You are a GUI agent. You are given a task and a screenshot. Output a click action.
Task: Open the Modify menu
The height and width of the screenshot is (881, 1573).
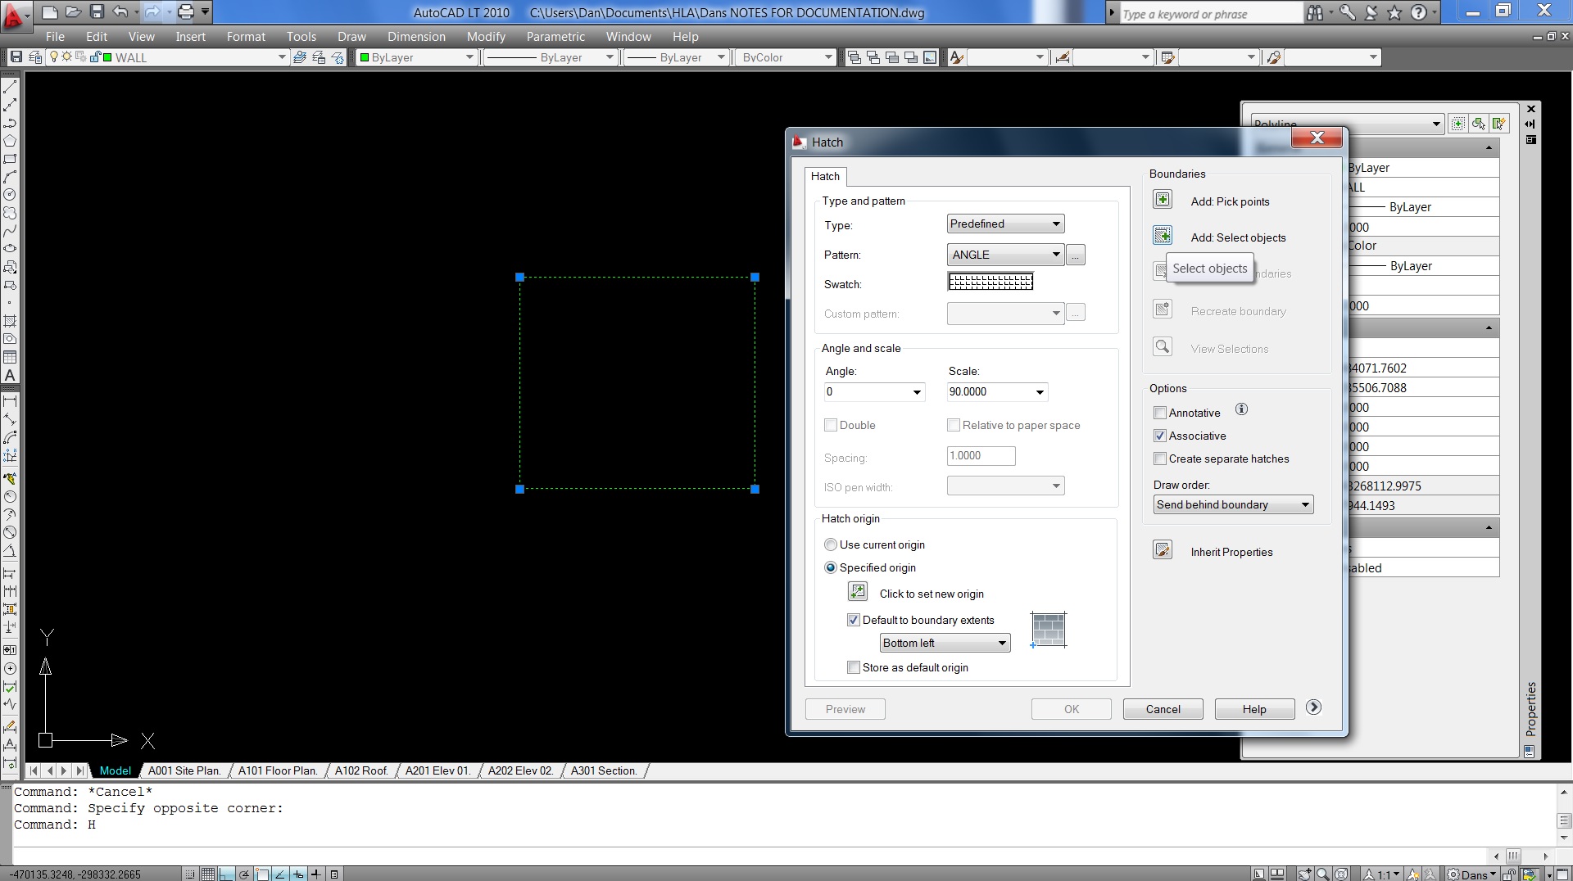(486, 36)
